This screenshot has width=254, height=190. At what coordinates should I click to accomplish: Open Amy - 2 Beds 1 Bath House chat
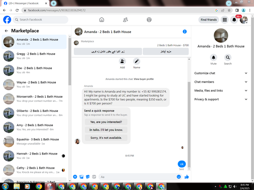[x=34, y=127]
